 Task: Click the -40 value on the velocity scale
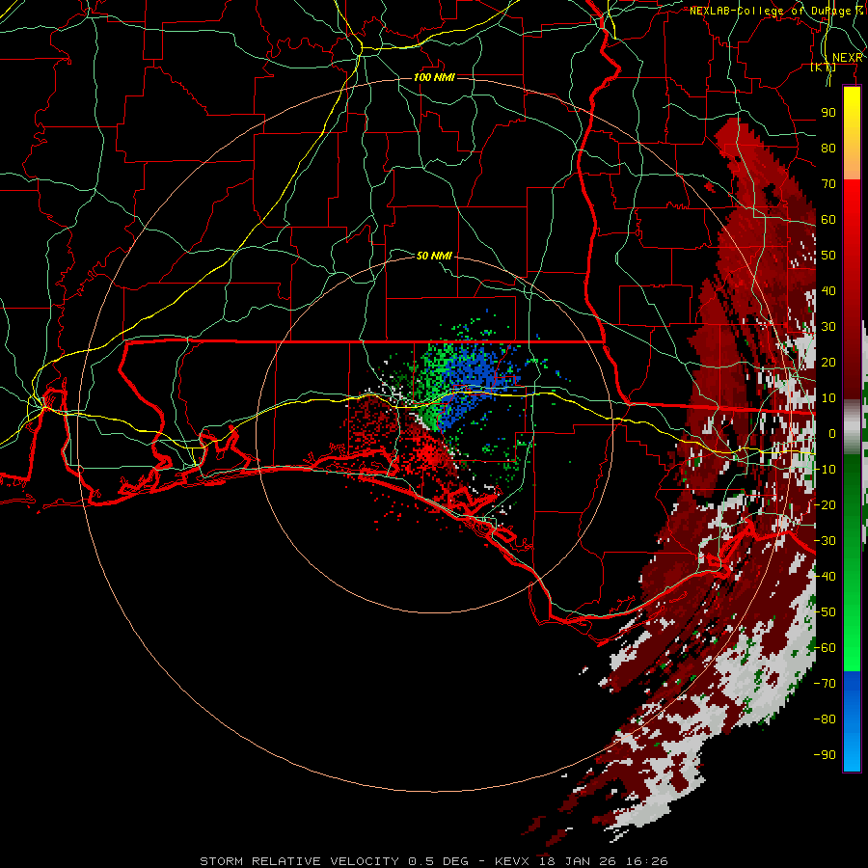[x=825, y=577]
